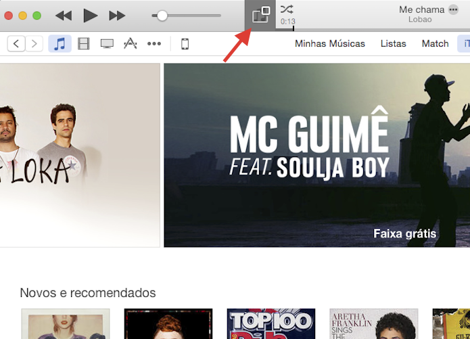Show more media types ellipsis
This screenshot has height=339, width=470.
(154, 44)
